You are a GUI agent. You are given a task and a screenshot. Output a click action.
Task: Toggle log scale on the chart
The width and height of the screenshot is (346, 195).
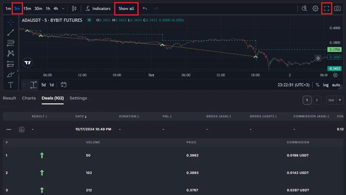(x=326, y=85)
